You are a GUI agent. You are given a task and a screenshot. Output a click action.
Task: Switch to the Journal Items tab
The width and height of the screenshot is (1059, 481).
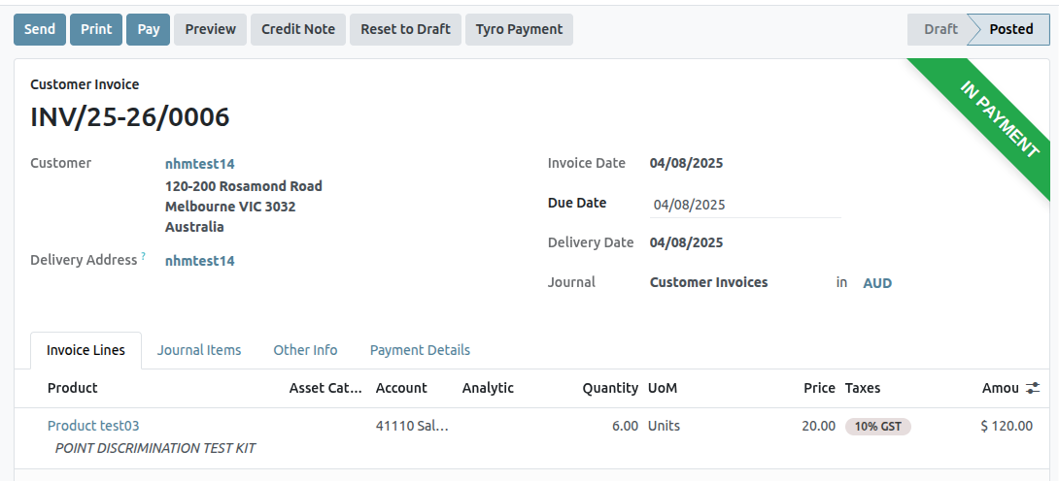coord(199,350)
